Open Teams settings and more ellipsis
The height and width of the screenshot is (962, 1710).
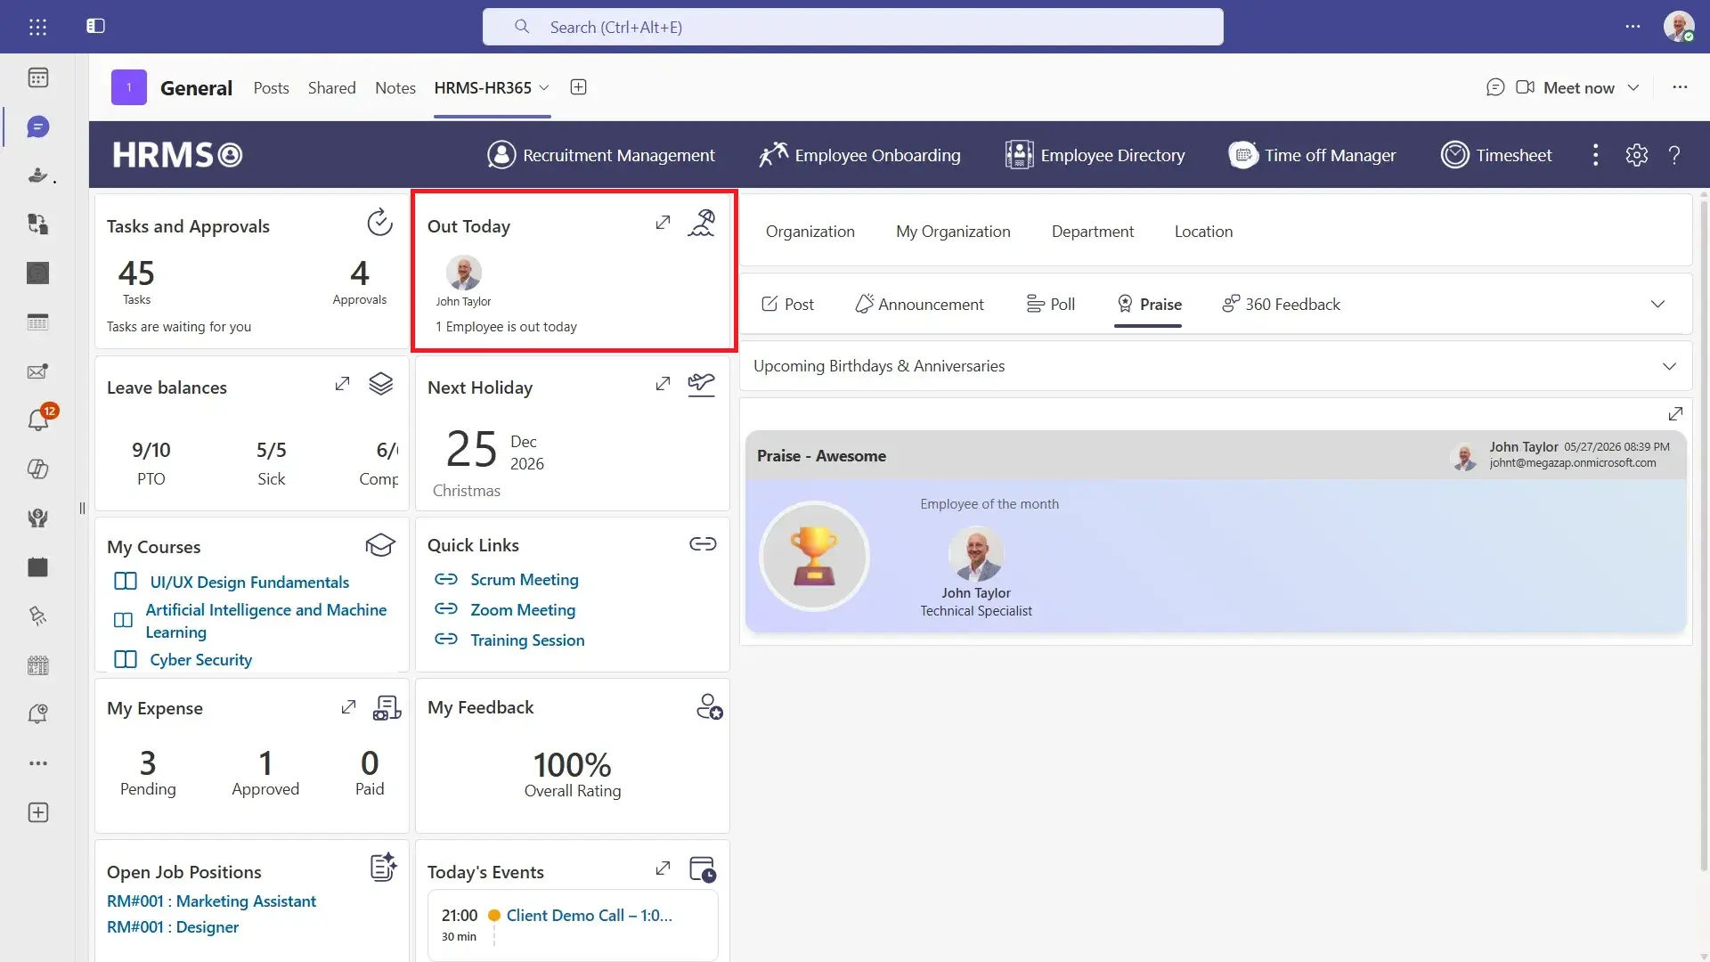pos(1633,27)
